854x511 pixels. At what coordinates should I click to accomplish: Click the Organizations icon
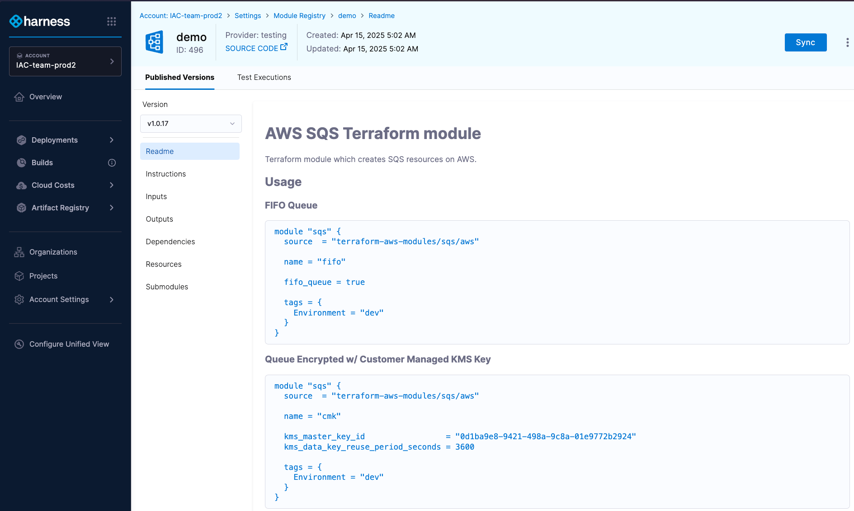[x=19, y=252]
